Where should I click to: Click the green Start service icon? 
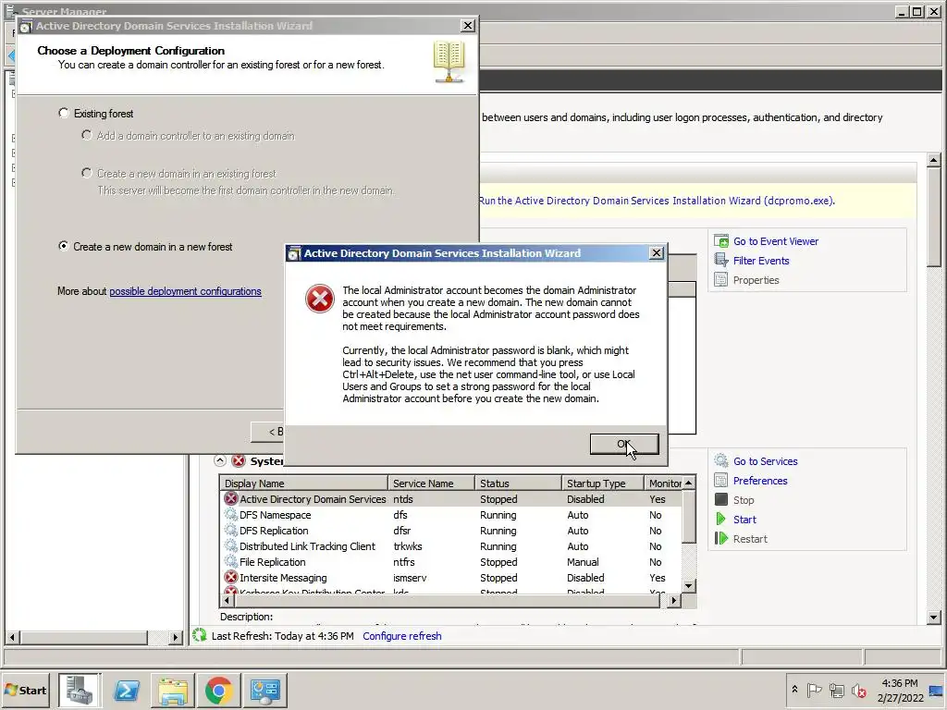[721, 519]
